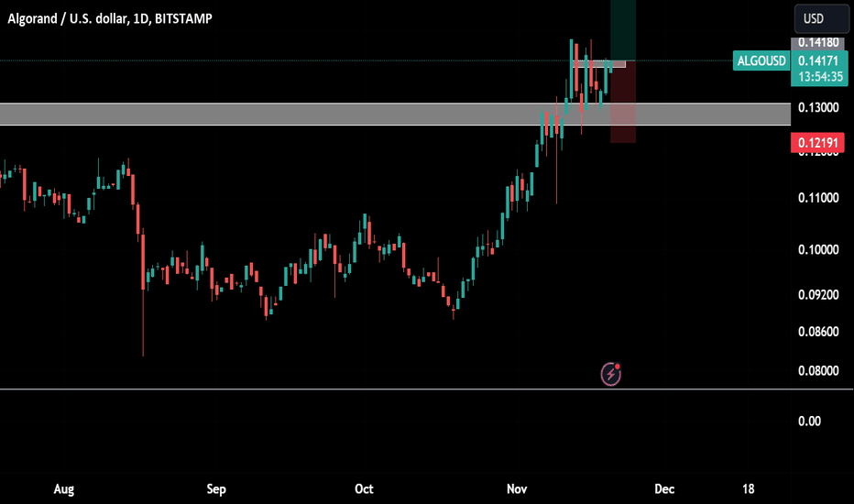
Task: Select the red 0.12191 stop price label
Action: [817, 143]
